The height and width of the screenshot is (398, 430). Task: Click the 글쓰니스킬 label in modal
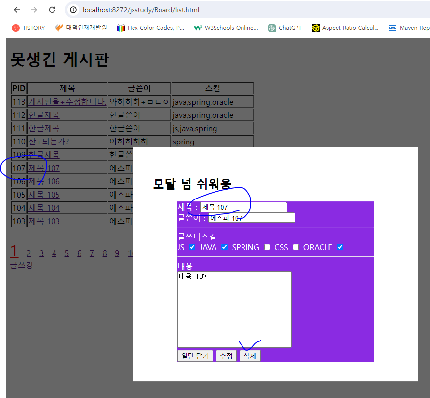197,237
